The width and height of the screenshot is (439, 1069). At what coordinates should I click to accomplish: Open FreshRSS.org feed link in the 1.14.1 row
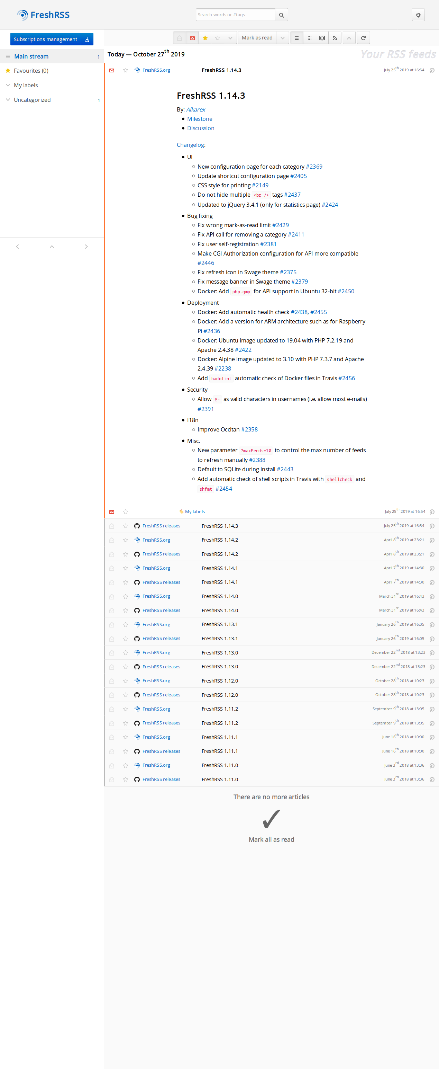(x=156, y=568)
